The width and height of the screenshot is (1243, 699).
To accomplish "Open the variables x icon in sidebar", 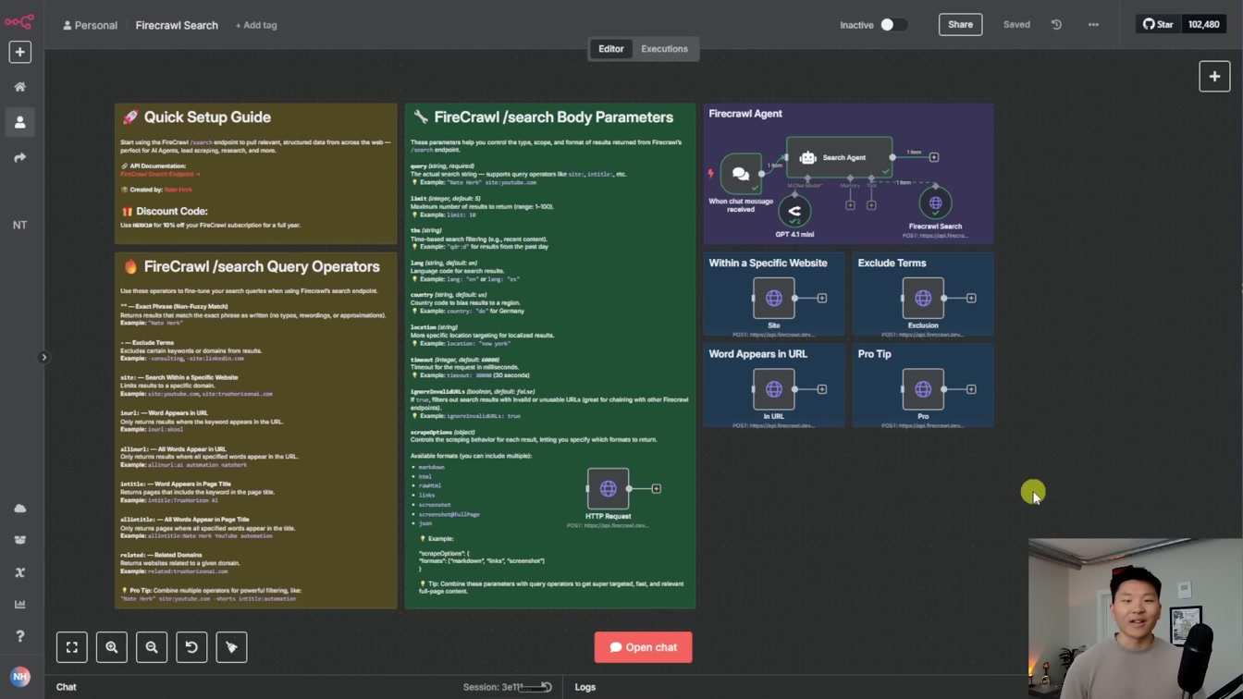I will 19,572.
